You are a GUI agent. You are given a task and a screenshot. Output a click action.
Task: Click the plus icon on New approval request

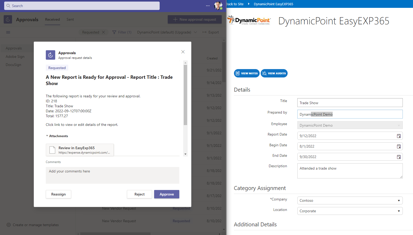pyautogui.click(x=175, y=19)
